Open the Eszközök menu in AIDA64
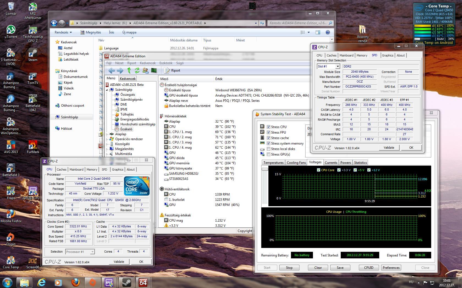This screenshot has width=462, height=288. 166,63
